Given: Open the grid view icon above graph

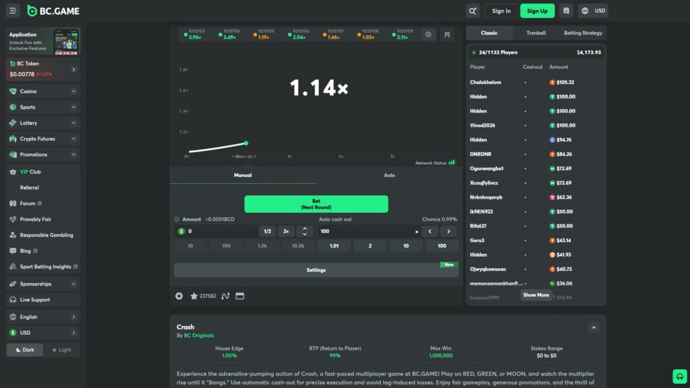Looking at the screenshot, I should pos(447,34).
